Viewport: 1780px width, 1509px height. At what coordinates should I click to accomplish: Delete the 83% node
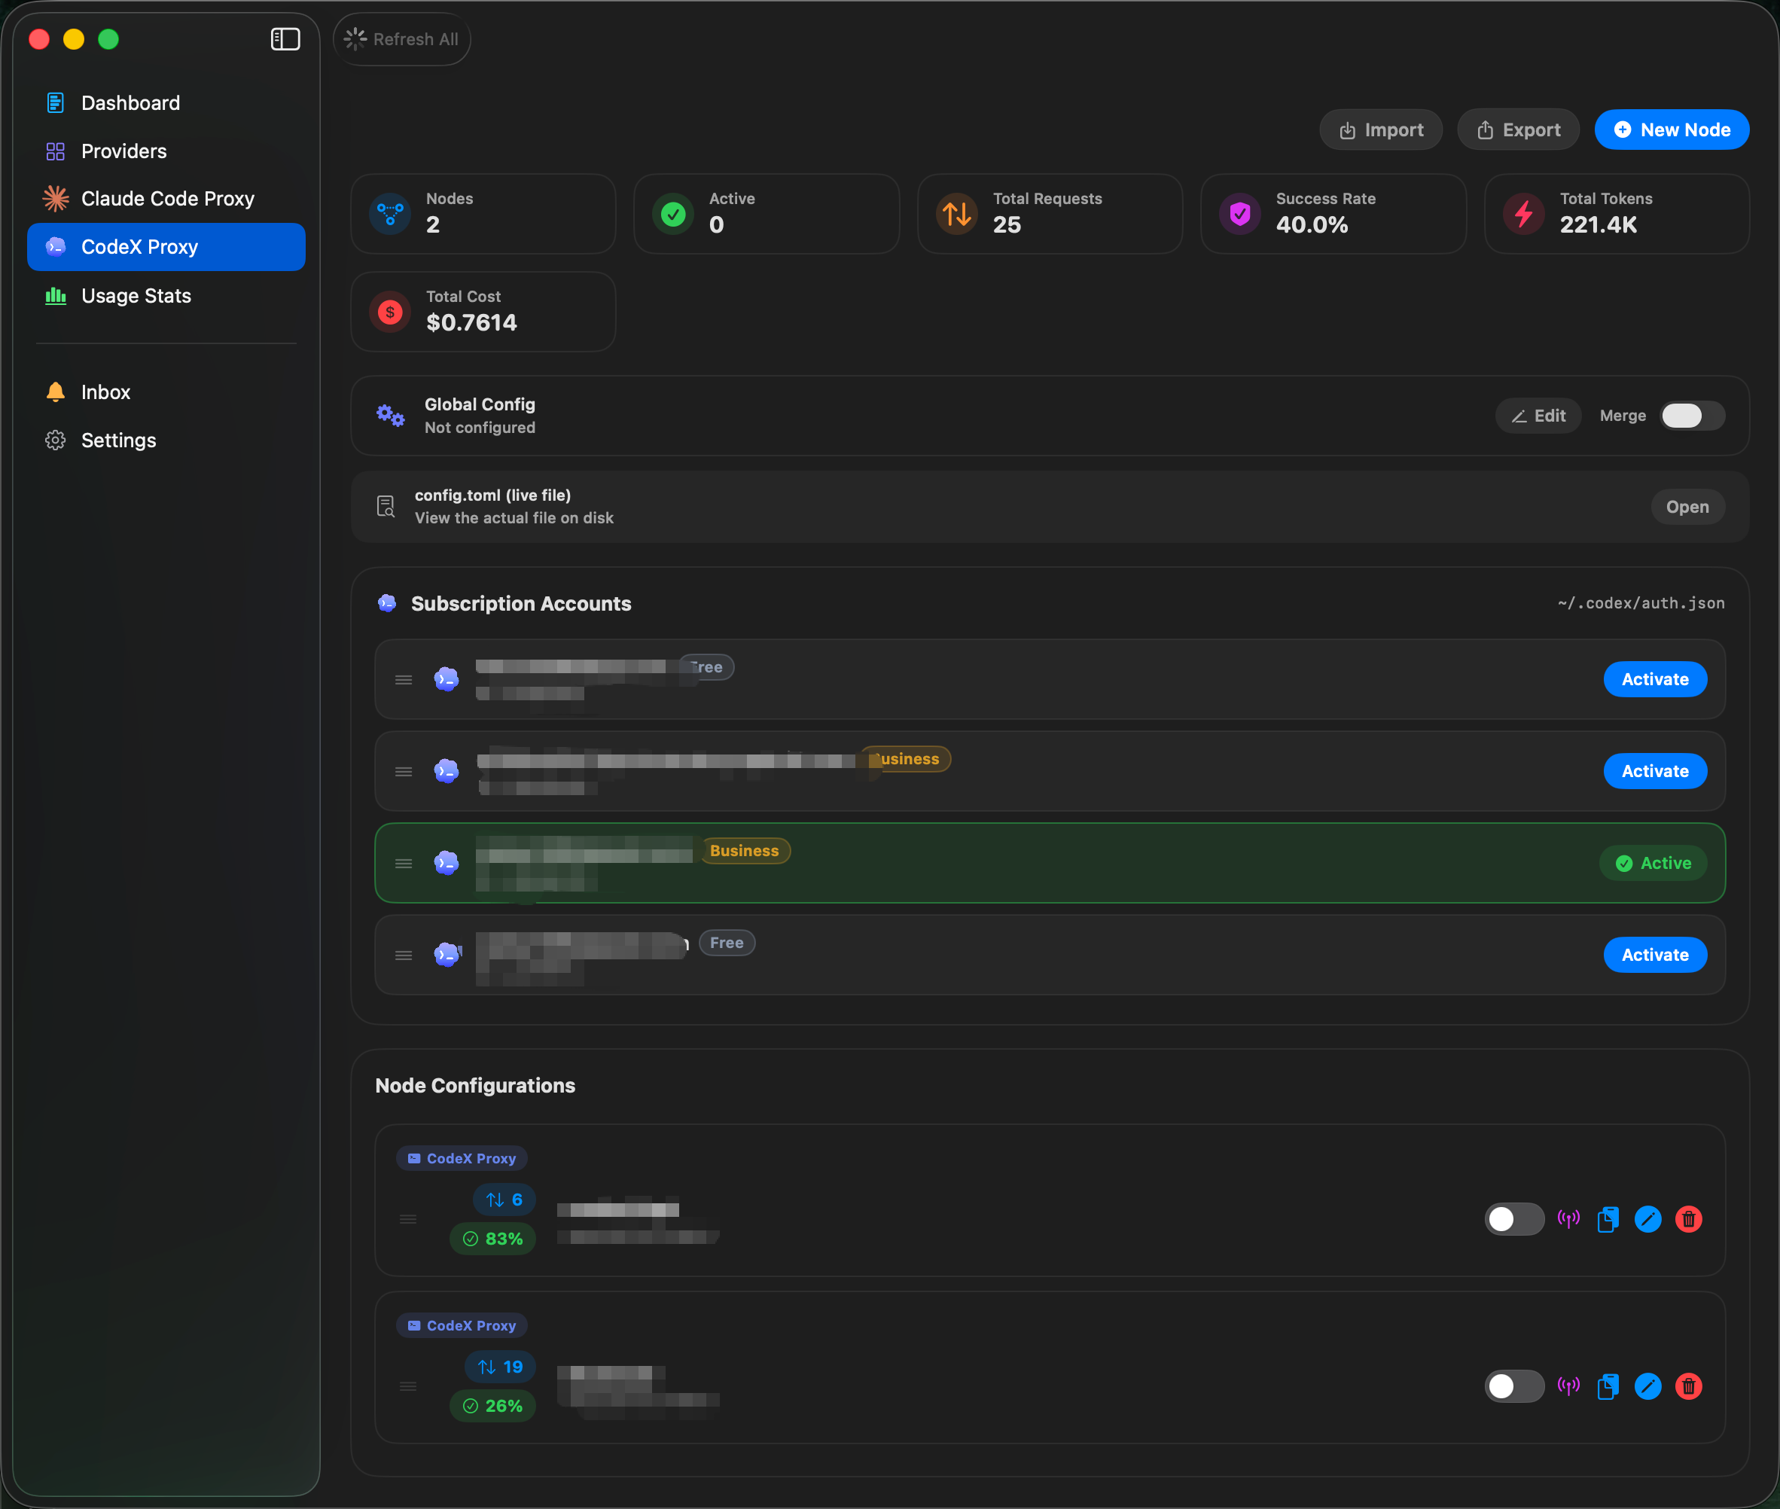(x=1688, y=1219)
